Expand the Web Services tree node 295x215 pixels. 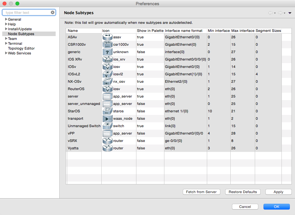(6, 53)
